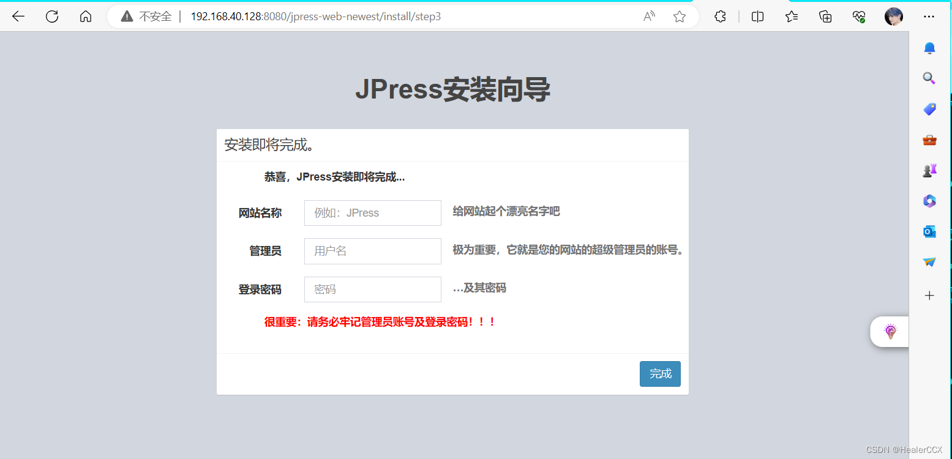Open the browser settings three-dot menu
Screen dimensions: 952x459
929,17
